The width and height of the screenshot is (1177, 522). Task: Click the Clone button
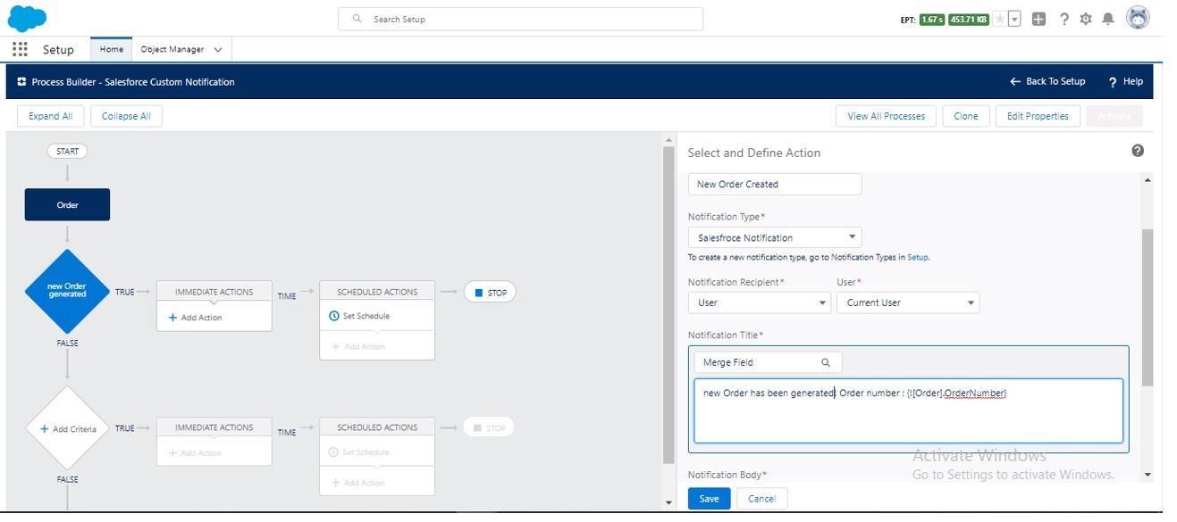[966, 116]
